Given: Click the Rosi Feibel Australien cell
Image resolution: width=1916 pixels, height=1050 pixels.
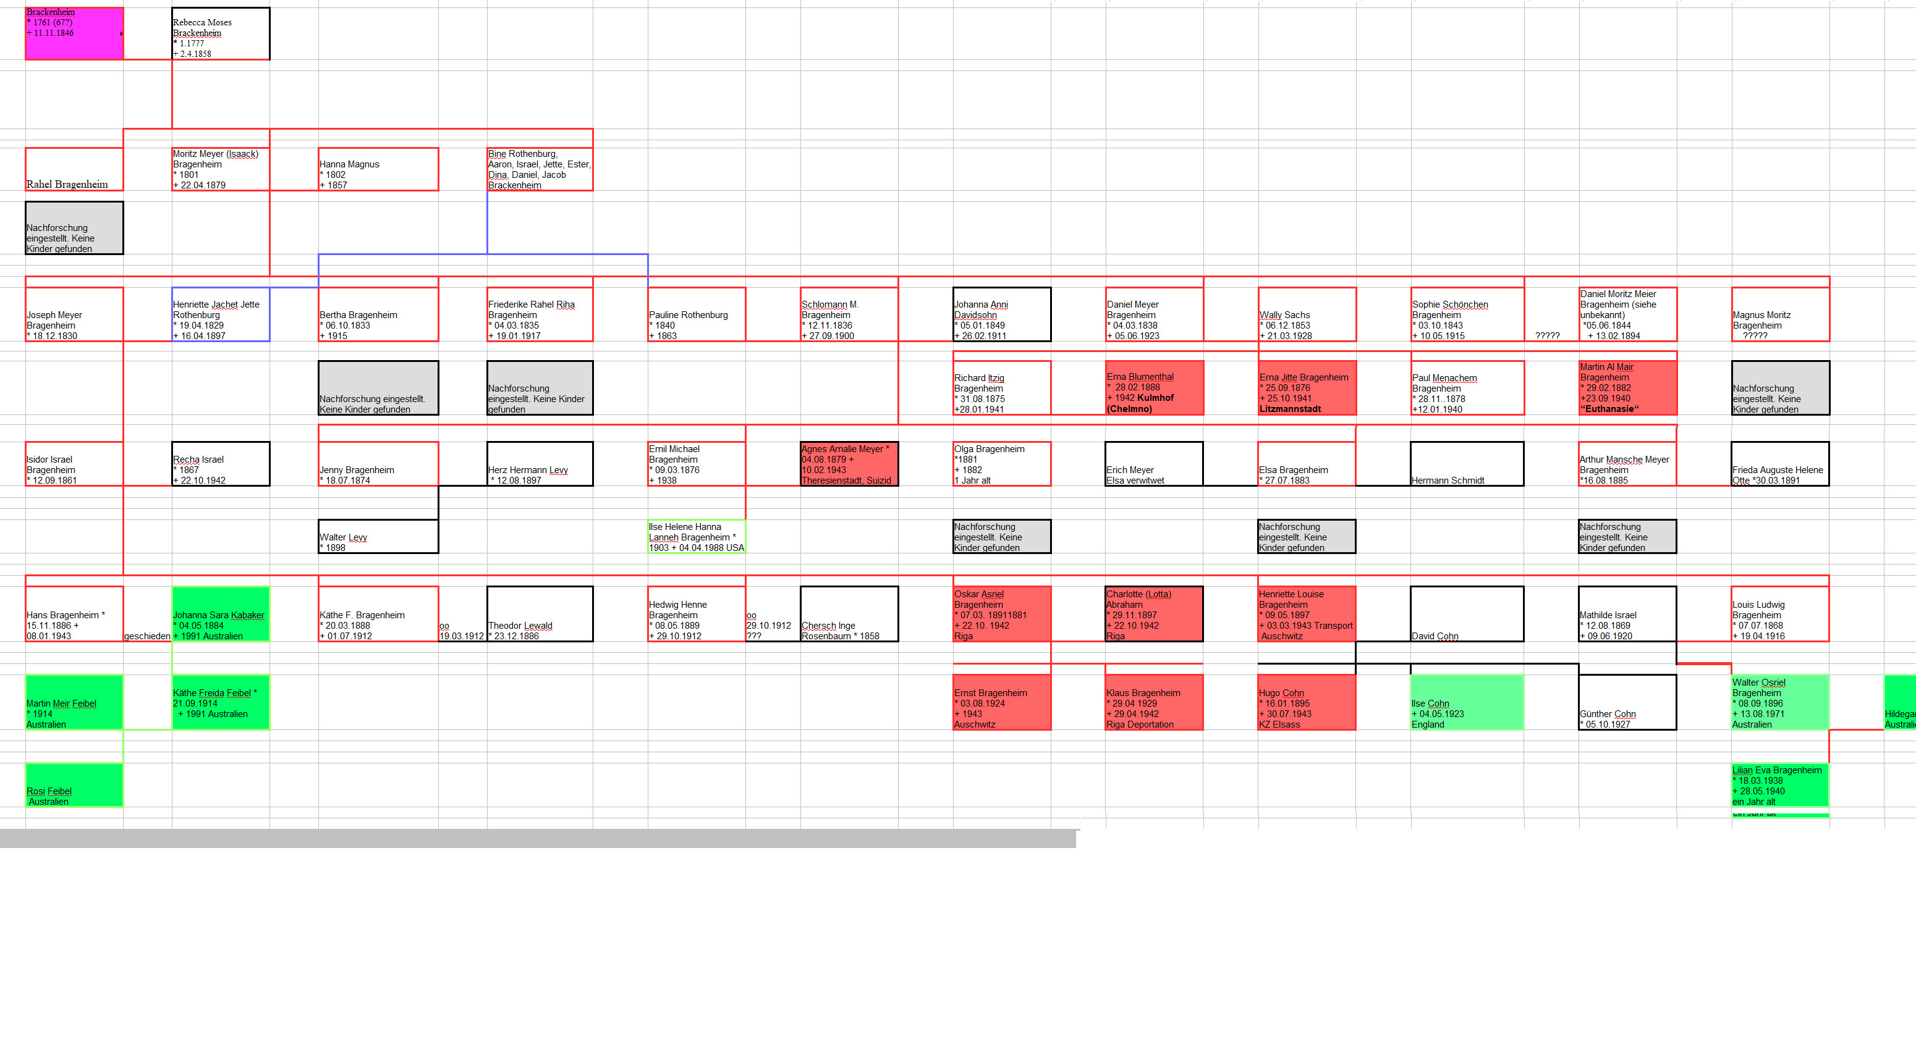Looking at the screenshot, I should click(74, 786).
